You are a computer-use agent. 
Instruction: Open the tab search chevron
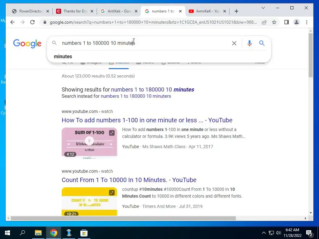coord(263,8)
